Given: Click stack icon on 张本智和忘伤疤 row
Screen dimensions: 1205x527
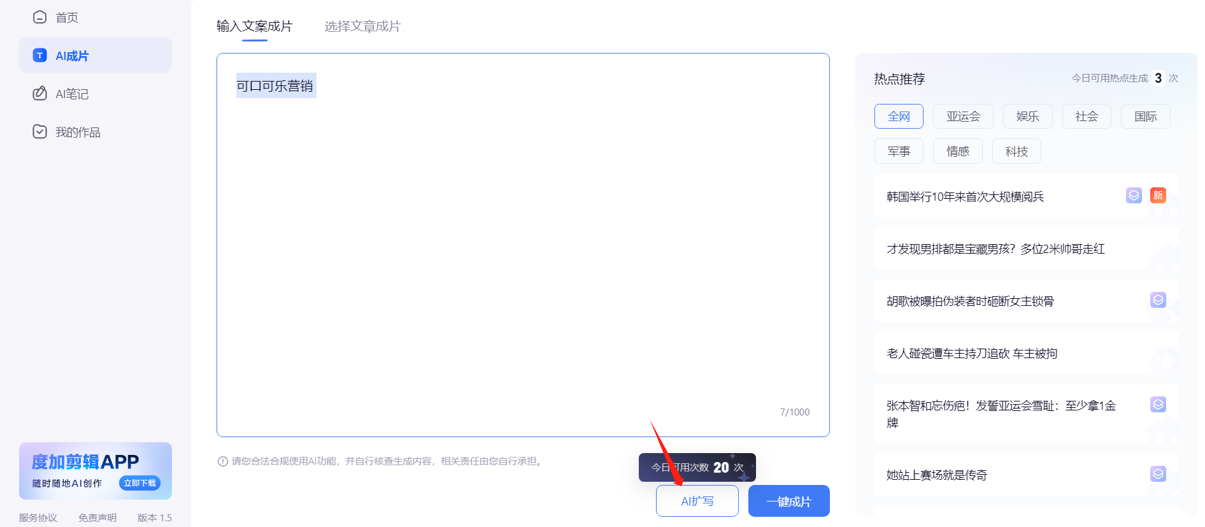Looking at the screenshot, I should click(x=1158, y=405).
